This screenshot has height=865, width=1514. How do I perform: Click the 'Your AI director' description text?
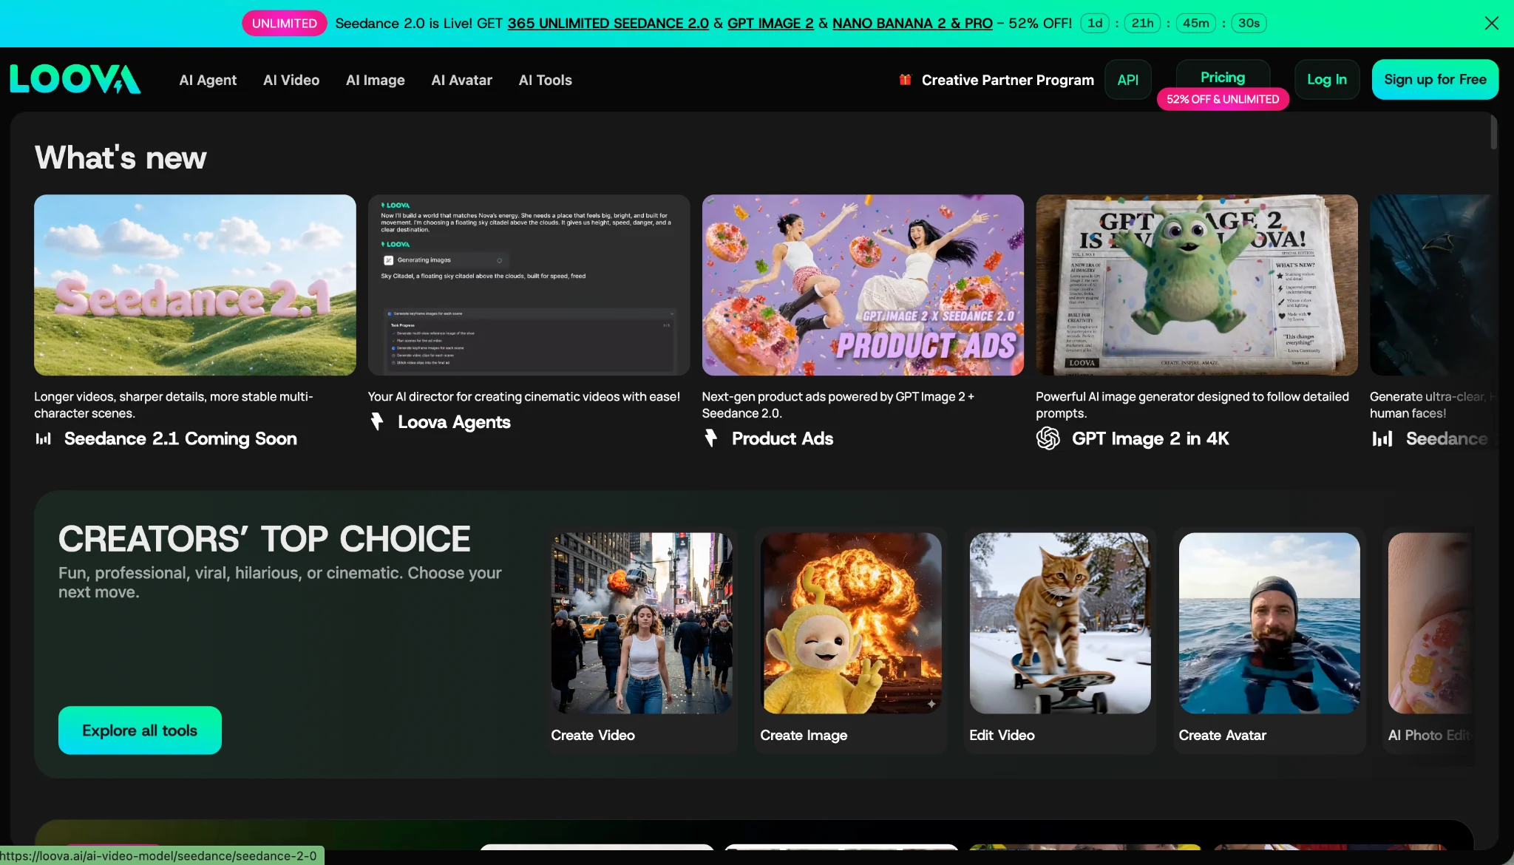coord(524,396)
